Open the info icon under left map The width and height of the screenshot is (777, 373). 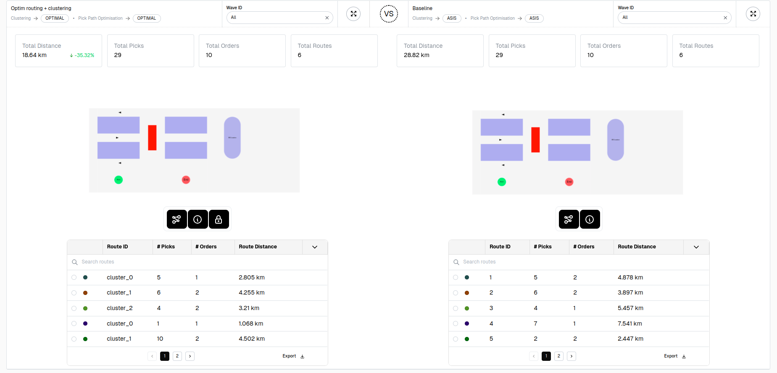198,219
